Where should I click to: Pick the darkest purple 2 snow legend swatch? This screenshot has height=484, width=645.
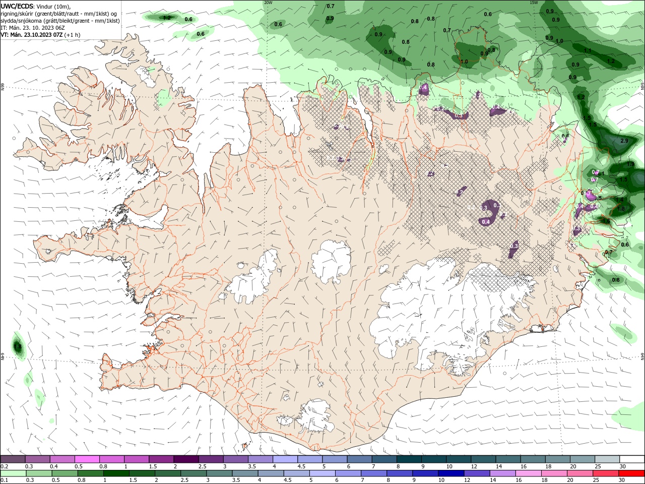point(186,459)
